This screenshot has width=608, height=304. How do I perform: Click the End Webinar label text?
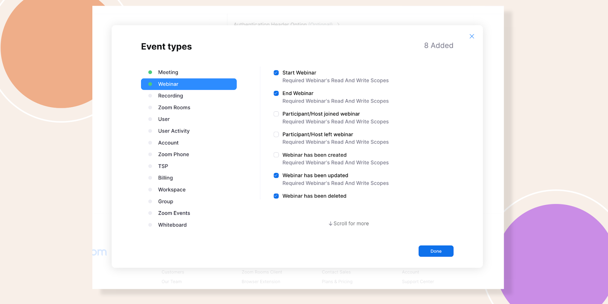point(298,93)
